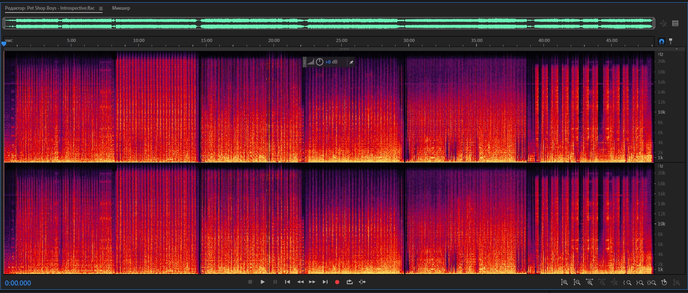Open the editor panel hamburger menu

pos(101,8)
